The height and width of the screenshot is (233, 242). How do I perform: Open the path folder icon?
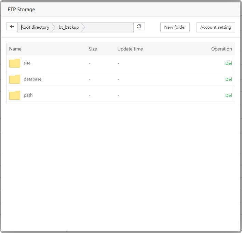(15, 96)
